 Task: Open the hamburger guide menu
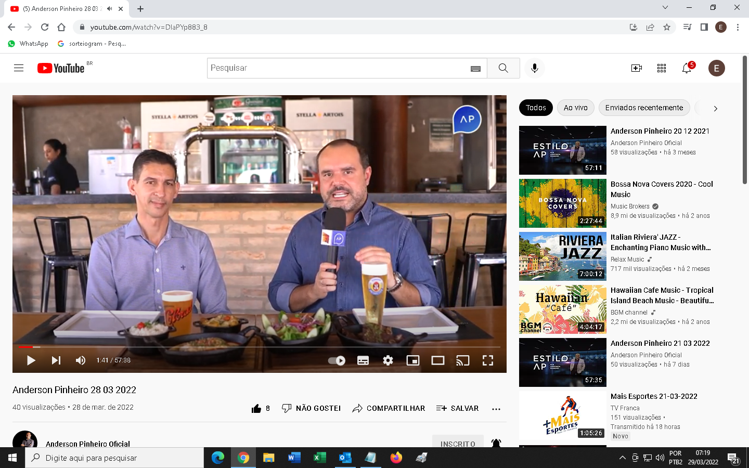[x=19, y=68]
